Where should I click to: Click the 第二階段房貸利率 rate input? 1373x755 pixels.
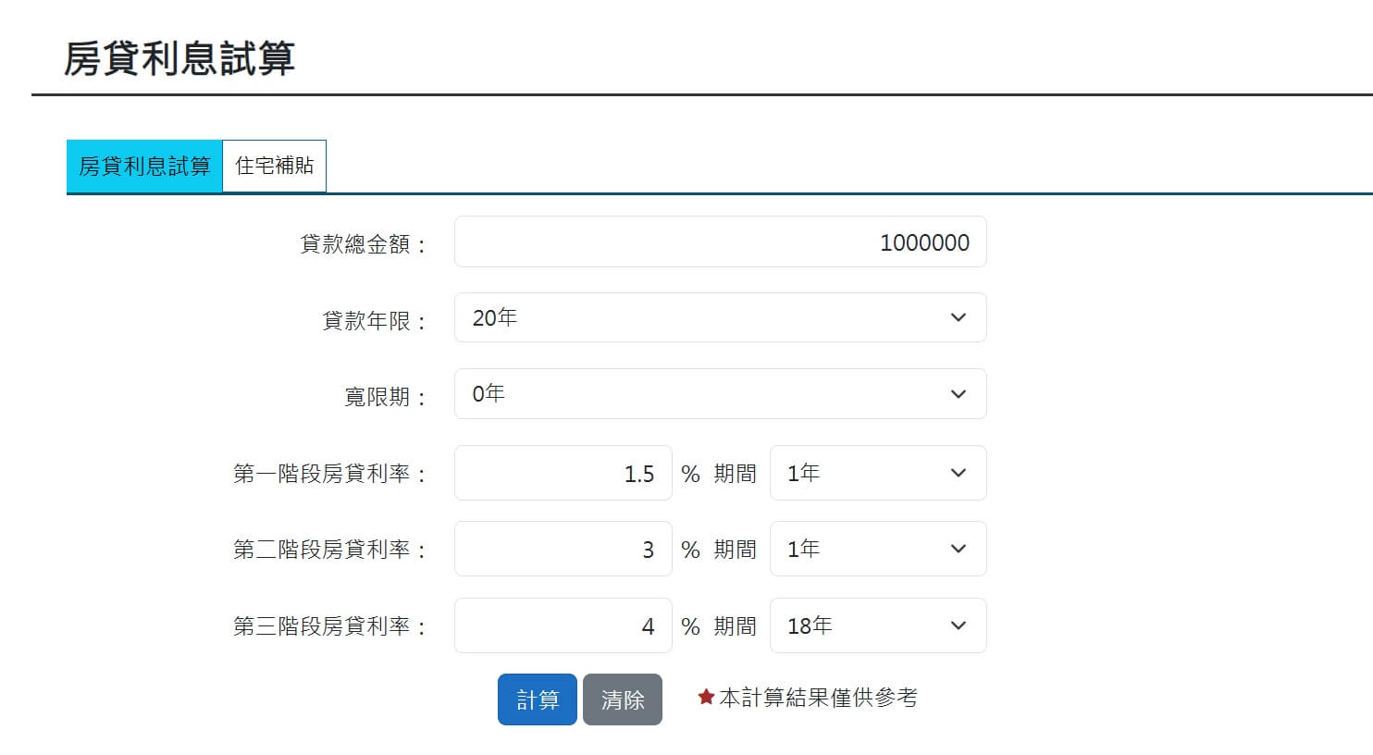(x=563, y=549)
